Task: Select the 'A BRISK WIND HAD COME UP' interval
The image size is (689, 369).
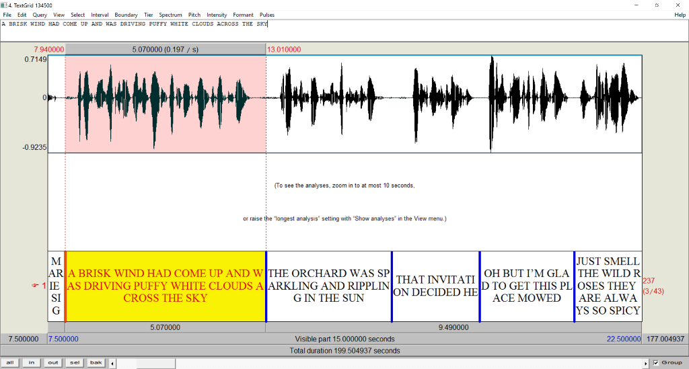Action: (166, 286)
